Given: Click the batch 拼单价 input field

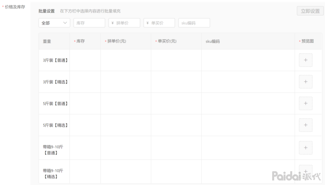Looking at the screenshot, I should pos(124,23).
